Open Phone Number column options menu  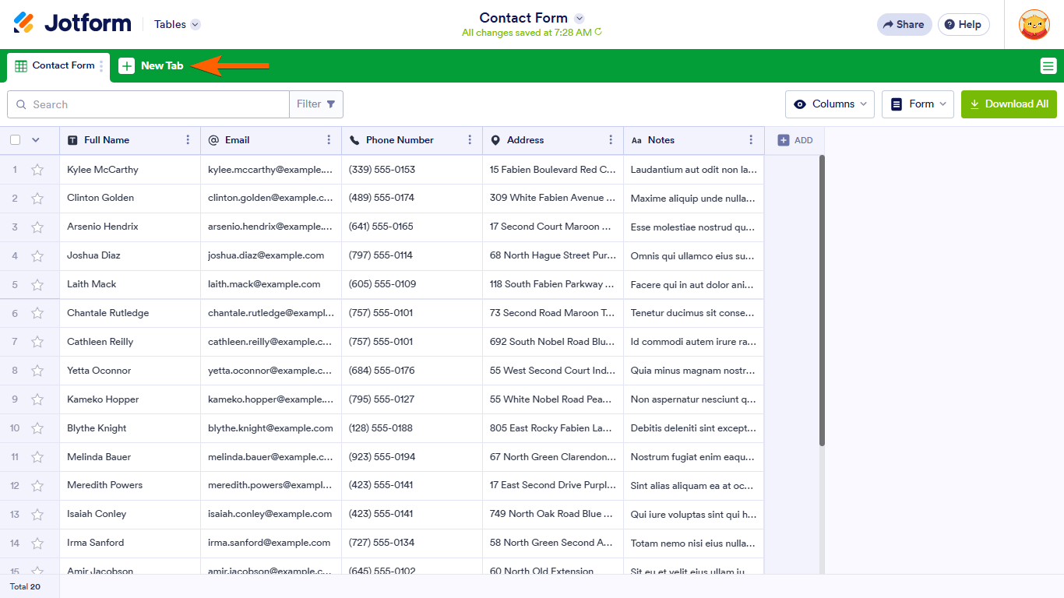[x=470, y=140]
